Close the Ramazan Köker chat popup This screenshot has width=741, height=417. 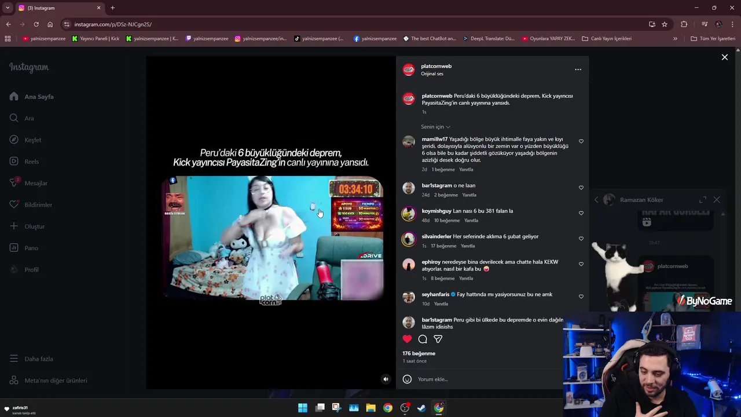pos(717,200)
